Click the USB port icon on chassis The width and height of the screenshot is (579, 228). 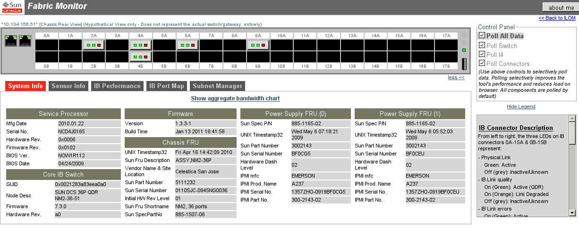(464, 64)
